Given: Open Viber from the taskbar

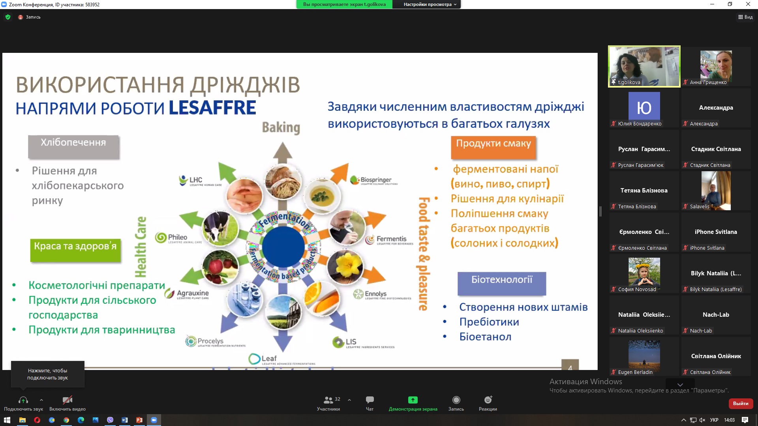Looking at the screenshot, I should coord(110,420).
